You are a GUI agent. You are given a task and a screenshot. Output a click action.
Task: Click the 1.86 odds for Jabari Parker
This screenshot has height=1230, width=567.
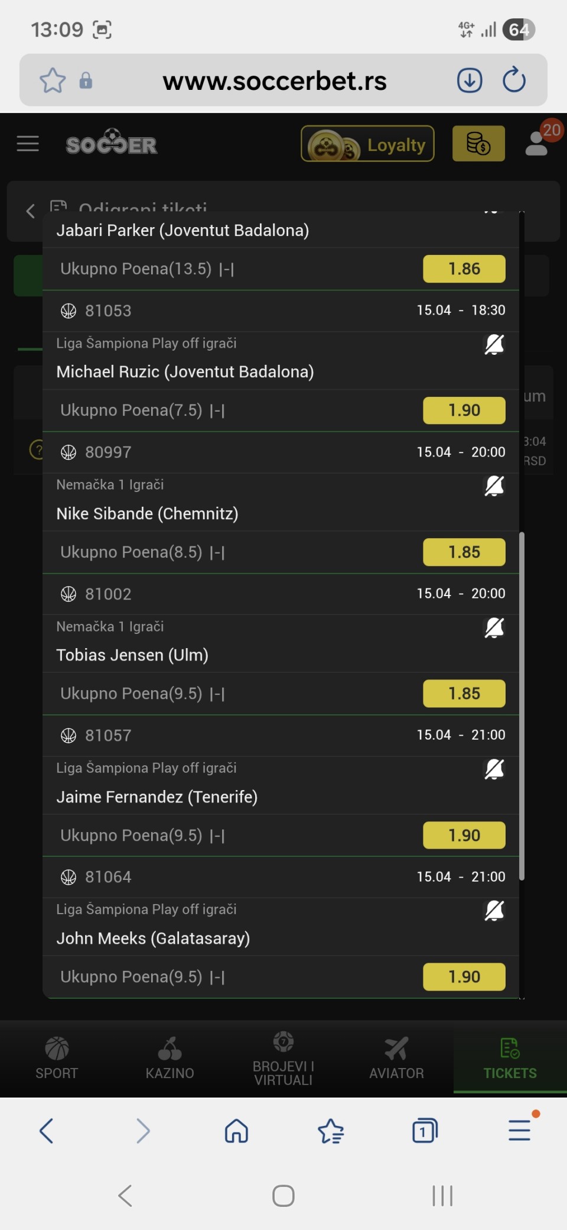[464, 269]
